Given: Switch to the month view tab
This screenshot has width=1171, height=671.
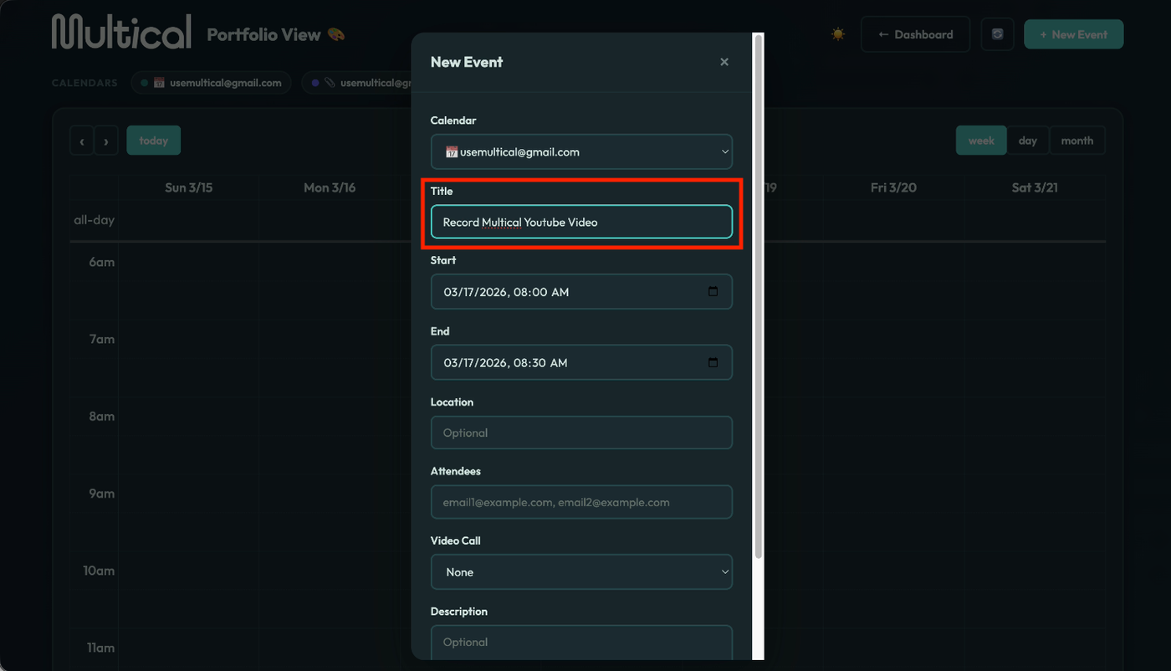Looking at the screenshot, I should tap(1076, 141).
